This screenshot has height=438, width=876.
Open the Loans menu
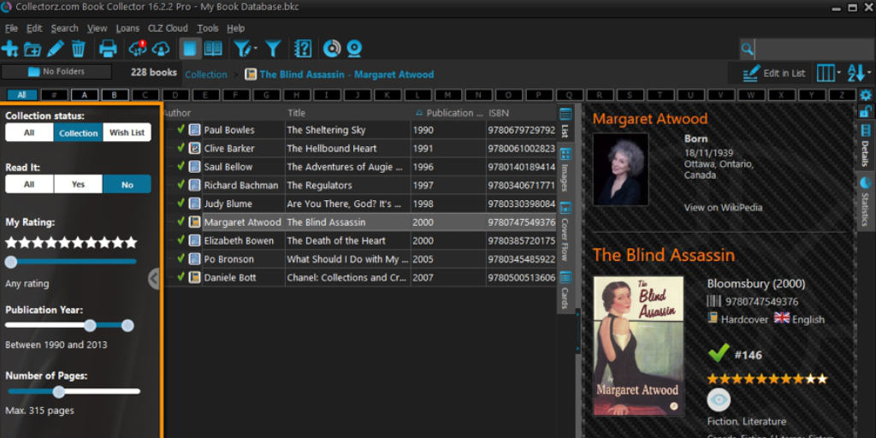127,28
